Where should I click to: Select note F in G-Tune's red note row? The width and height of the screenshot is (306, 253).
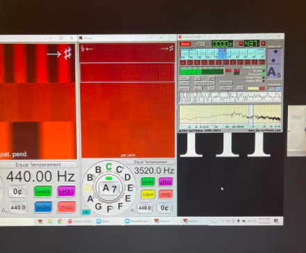(240, 63)
